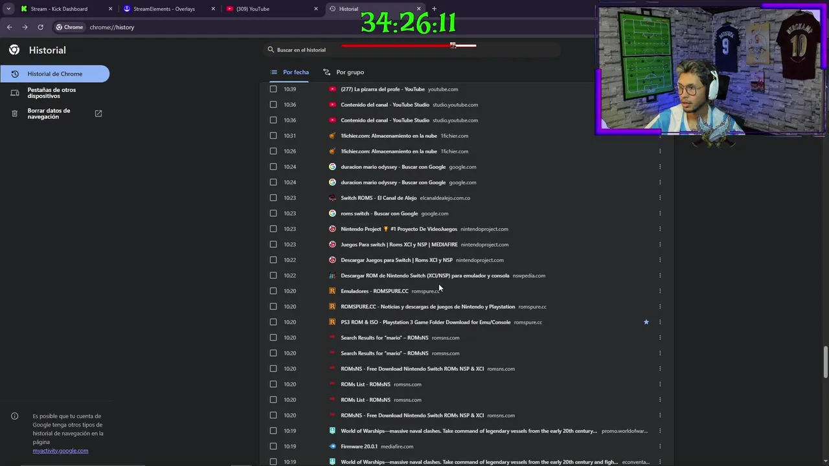Screen dimensions: 829x466
Task: Click the Chrome logo beside Historial title
Action: point(14,50)
